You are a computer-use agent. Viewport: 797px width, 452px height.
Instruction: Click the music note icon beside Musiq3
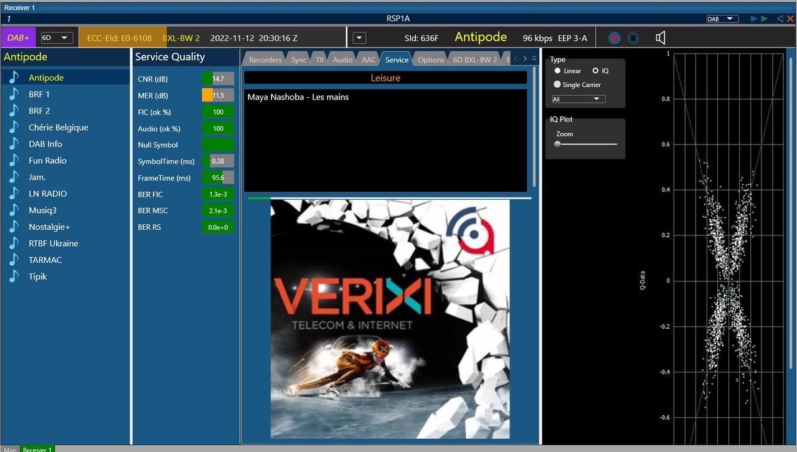pyautogui.click(x=14, y=210)
